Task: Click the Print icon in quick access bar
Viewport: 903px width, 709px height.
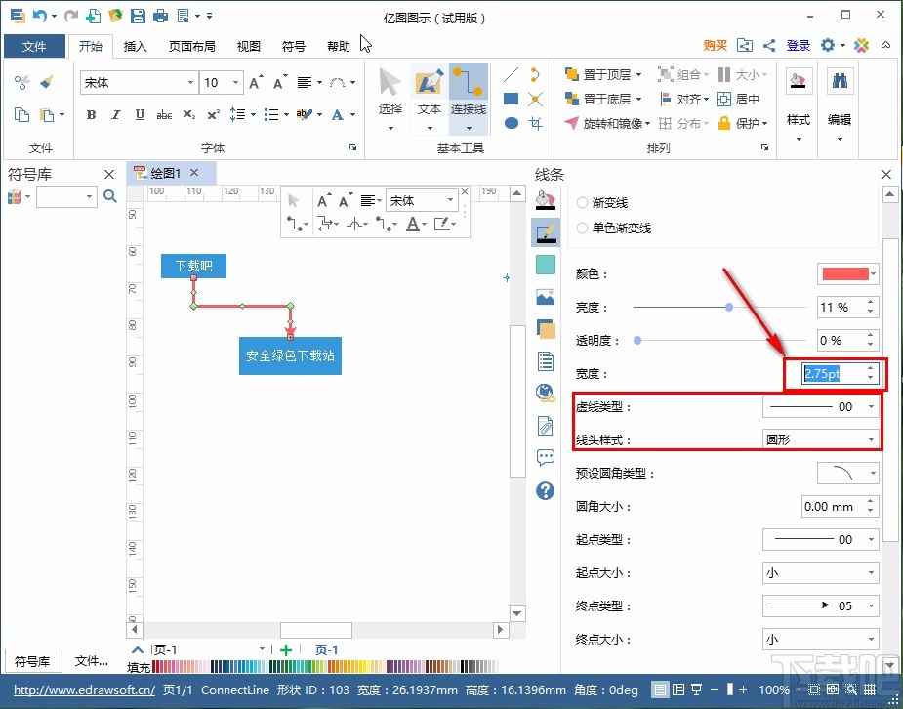Action: click(x=161, y=17)
